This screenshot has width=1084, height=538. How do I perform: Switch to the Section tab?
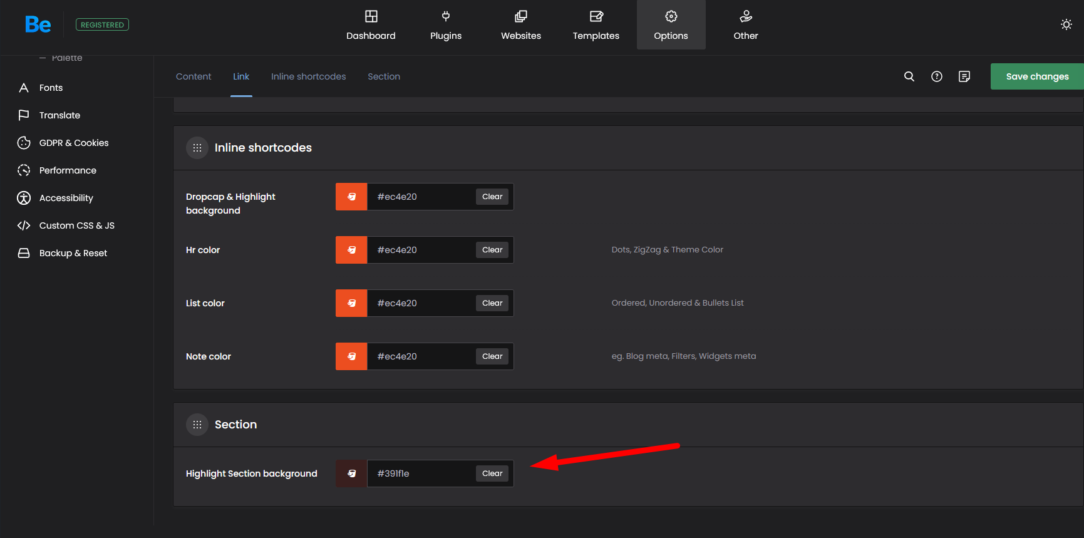(384, 76)
